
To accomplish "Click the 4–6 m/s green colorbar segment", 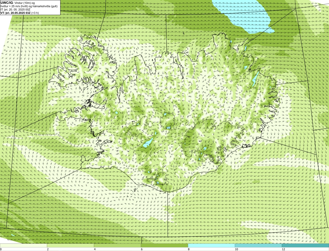I will click(x=118, y=246).
